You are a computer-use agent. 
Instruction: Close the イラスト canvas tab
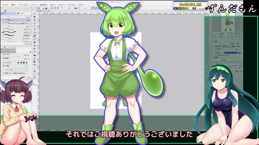pos(49,11)
